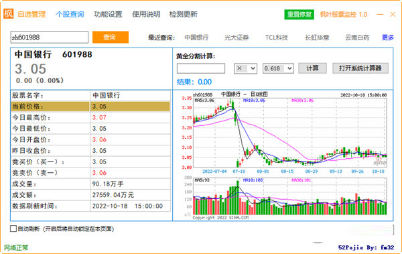Open the 功能设置 menu

click(108, 14)
